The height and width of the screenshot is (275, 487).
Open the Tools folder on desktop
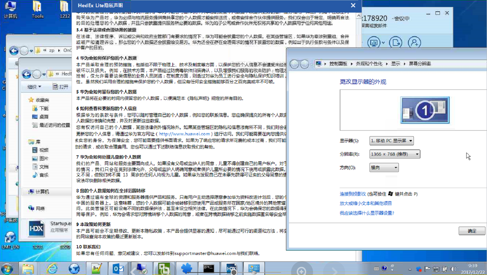tap(37, 9)
